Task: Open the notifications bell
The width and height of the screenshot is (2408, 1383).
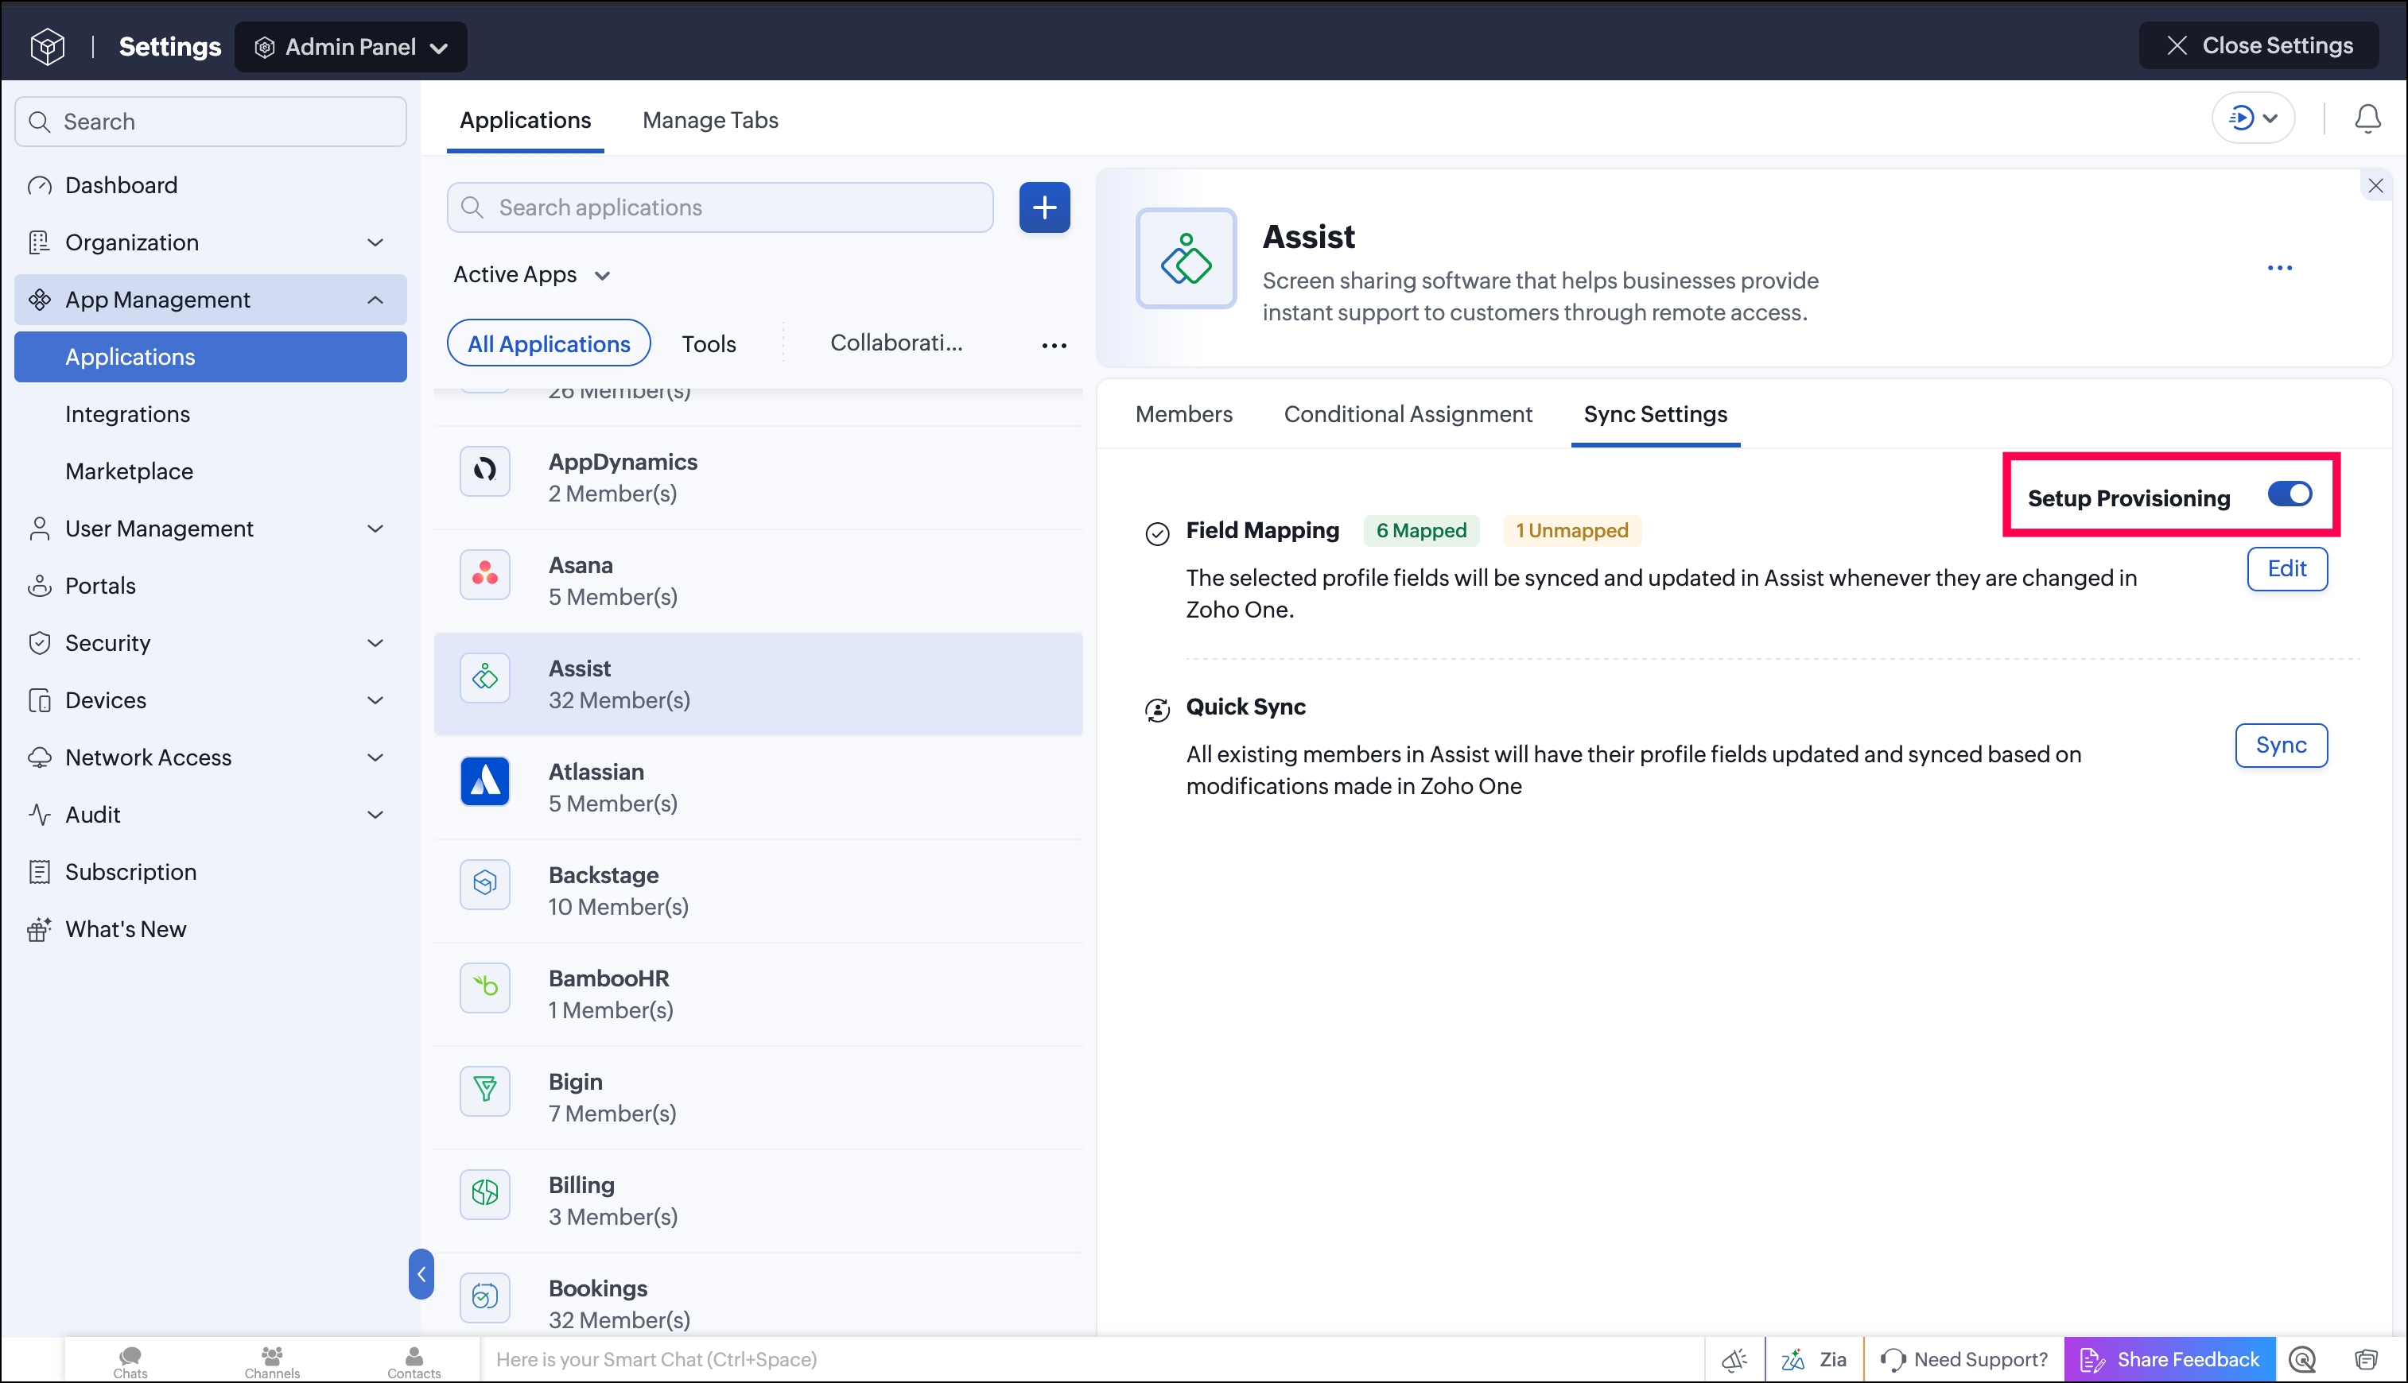Action: [x=2366, y=118]
